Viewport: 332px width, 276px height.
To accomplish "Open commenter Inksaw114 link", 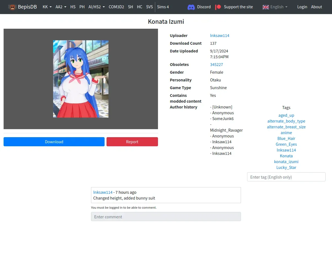I will pos(103,192).
